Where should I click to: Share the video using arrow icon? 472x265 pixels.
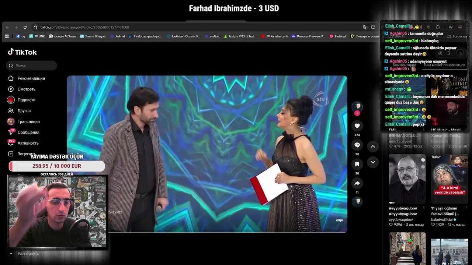(x=357, y=183)
